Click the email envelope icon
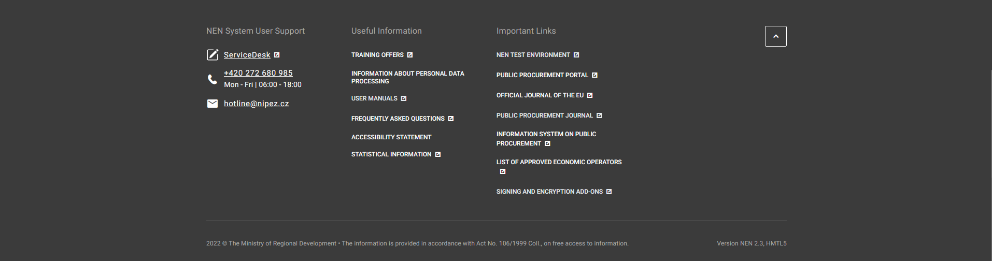Viewport: 992px width, 261px height. [212, 104]
